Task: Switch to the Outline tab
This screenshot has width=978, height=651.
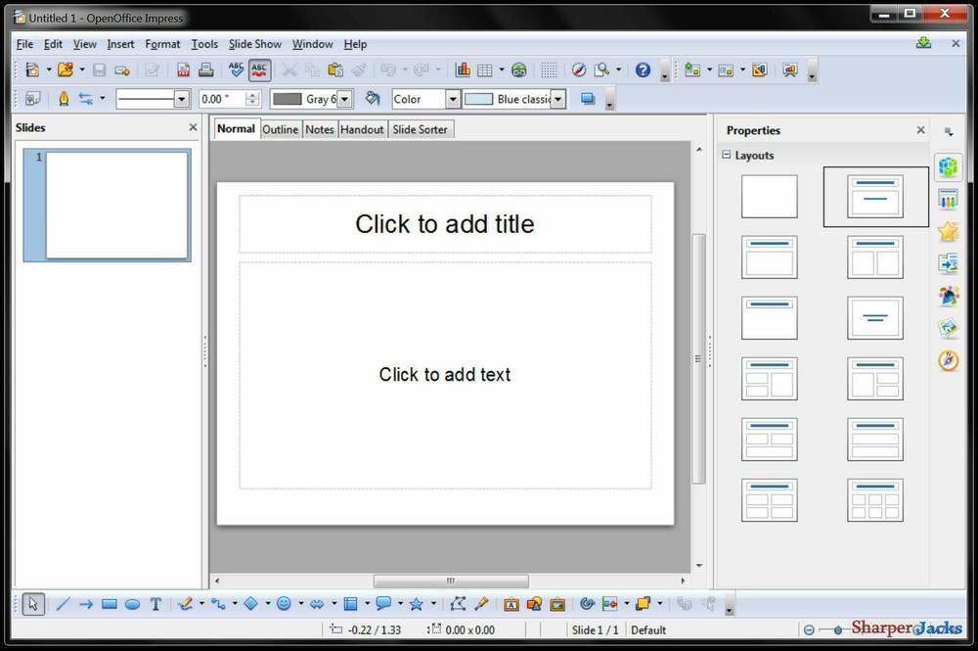Action: [x=281, y=128]
